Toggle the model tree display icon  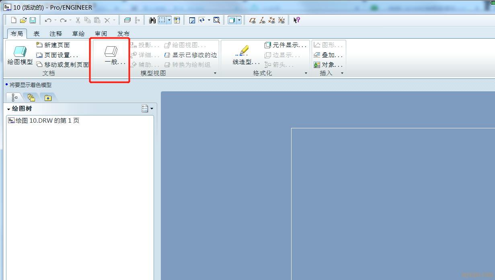coord(137,20)
